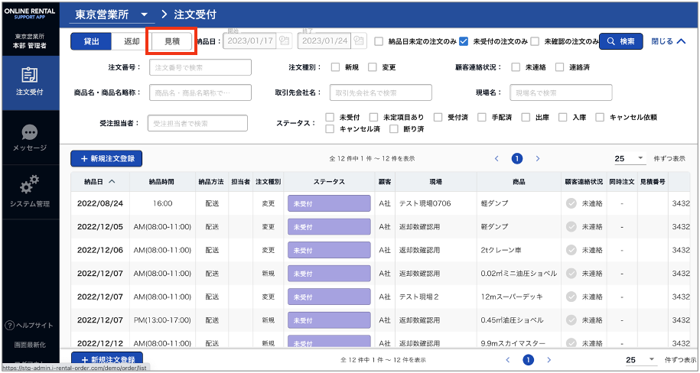700x373 pixels.
Task: Click top 新規注文登録 button
Action: click(106, 158)
